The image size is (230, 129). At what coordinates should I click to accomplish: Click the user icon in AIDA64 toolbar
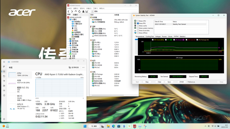83,11
